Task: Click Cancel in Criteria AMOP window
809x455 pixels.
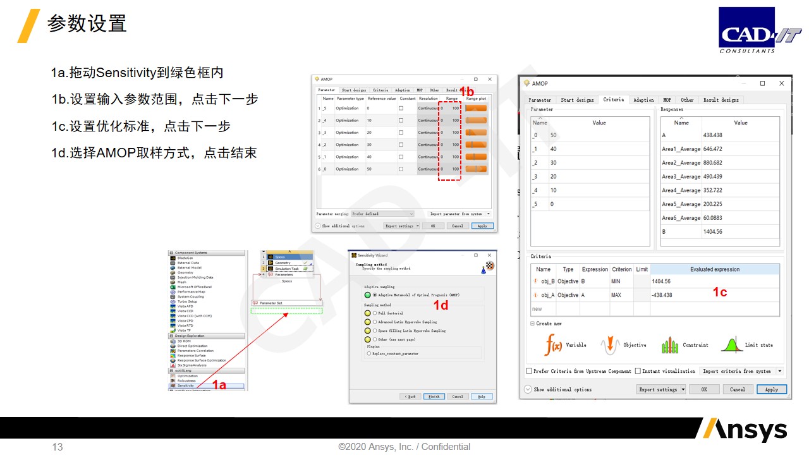Action: coord(738,389)
